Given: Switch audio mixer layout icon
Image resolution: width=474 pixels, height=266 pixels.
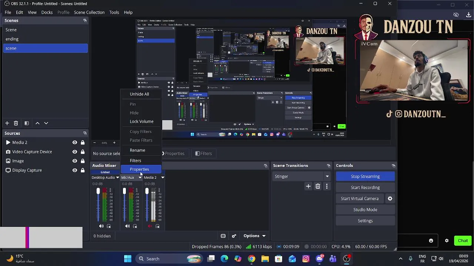Looking at the screenshot, I should (223, 236).
